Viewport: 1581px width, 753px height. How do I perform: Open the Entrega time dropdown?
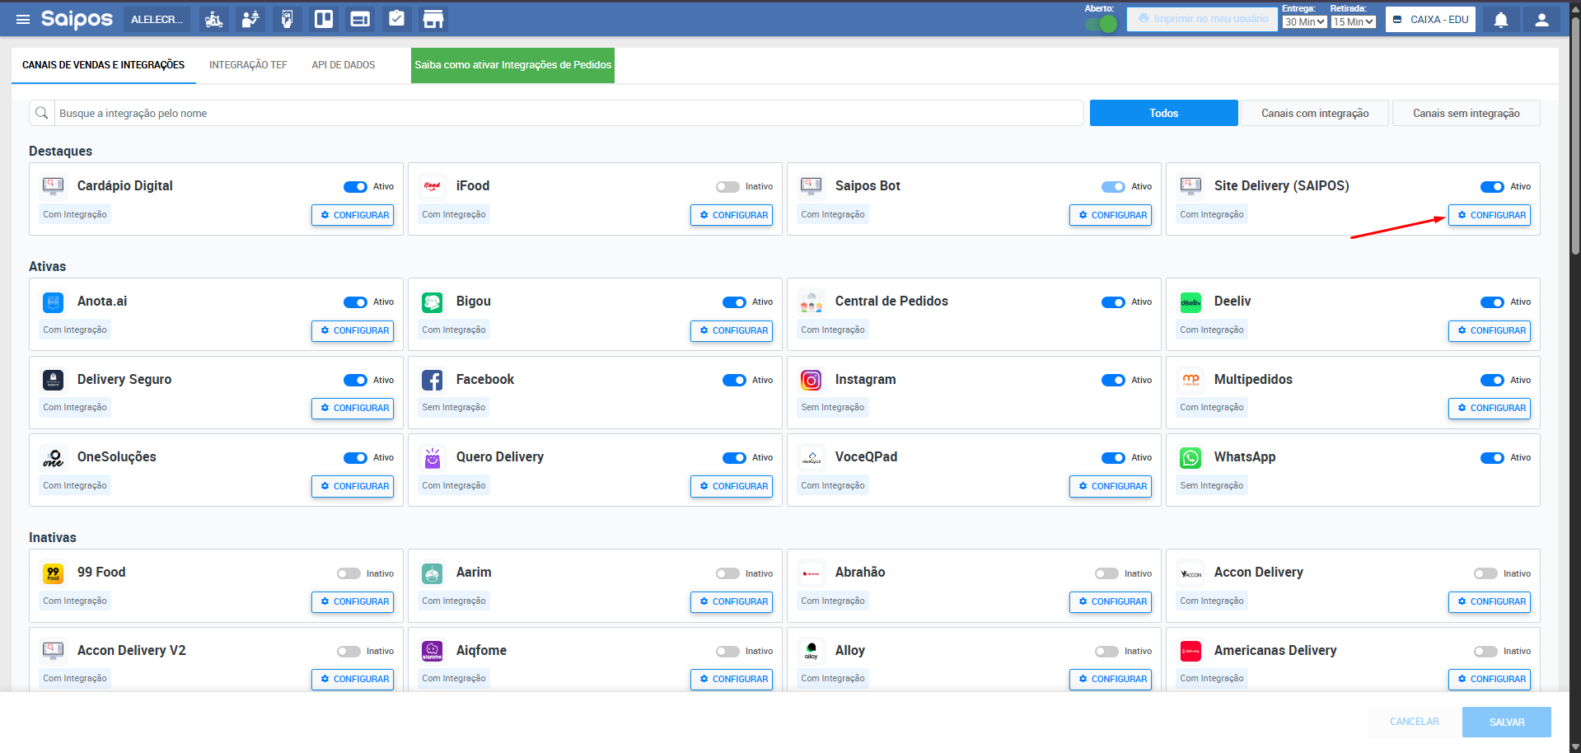[1304, 22]
